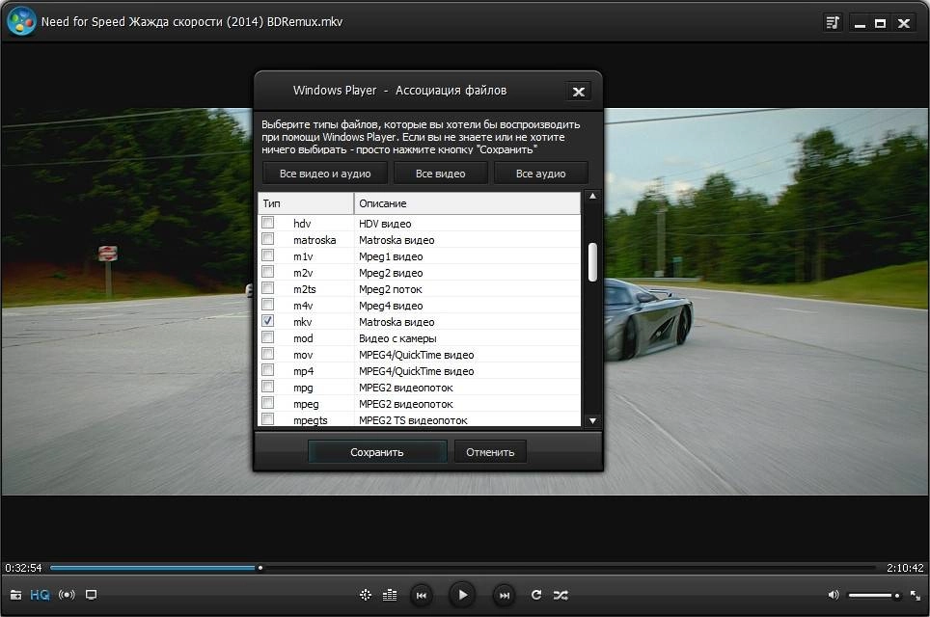Click the elapsed time 0:32:54

(24, 568)
